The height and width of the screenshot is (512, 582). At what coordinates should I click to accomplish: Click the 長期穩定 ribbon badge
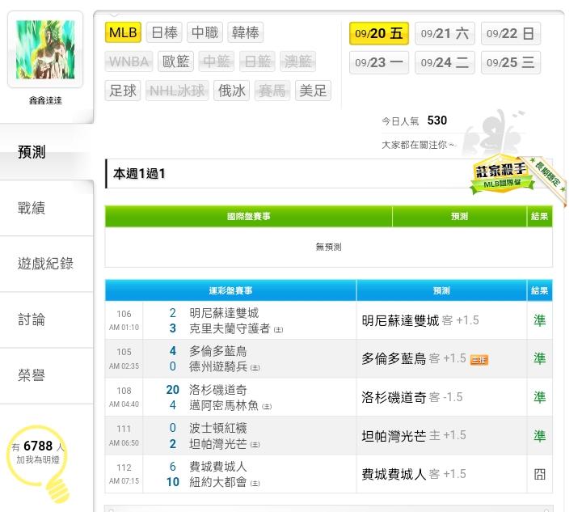tap(547, 177)
